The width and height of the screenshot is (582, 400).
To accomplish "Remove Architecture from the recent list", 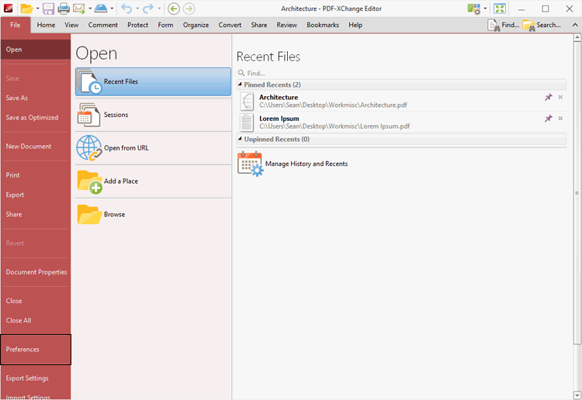I will point(560,97).
